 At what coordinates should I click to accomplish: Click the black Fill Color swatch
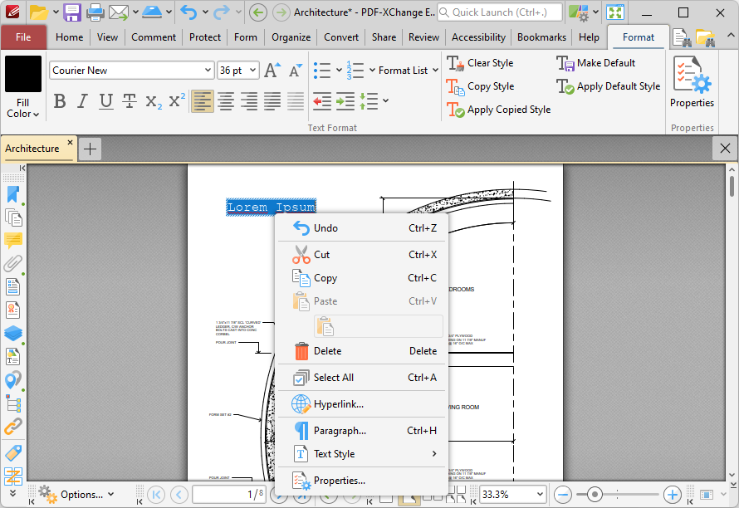coord(23,74)
